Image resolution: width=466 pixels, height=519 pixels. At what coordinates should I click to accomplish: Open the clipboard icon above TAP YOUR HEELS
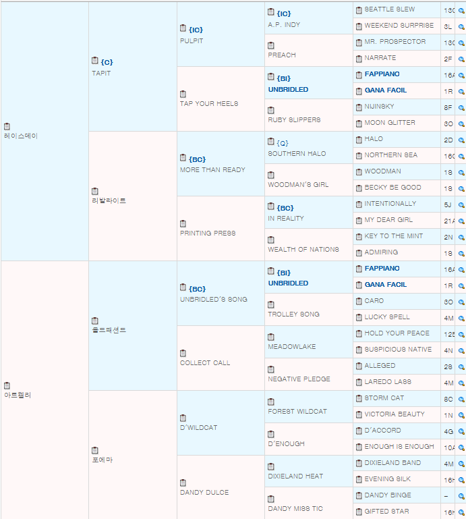tap(183, 94)
